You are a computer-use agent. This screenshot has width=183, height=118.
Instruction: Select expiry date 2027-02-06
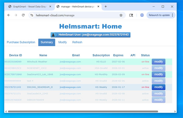pos(118,62)
